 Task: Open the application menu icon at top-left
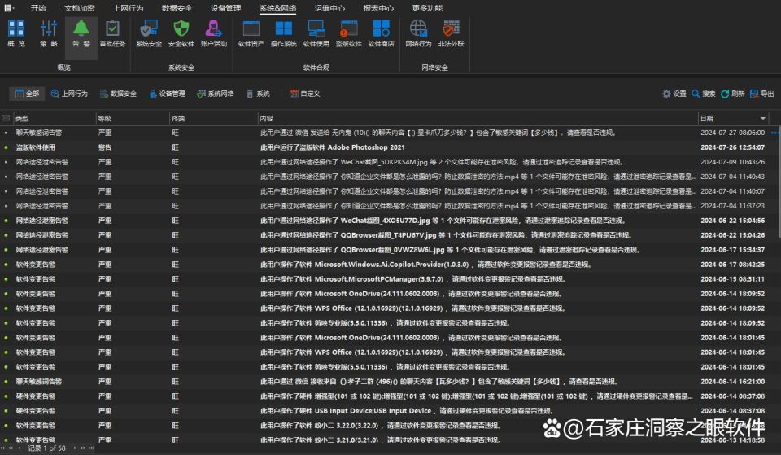click(x=9, y=8)
